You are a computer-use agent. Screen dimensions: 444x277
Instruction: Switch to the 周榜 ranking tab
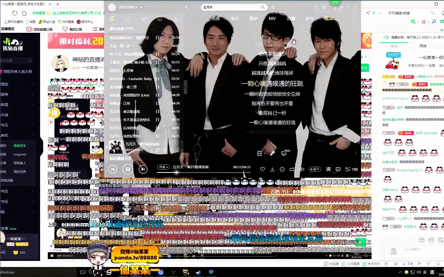tap(423, 46)
